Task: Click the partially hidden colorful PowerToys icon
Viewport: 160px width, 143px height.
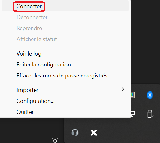Action: pyautogui.click(x=133, y=95)
